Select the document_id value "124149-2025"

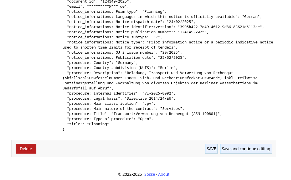click(x=115, y=1)
